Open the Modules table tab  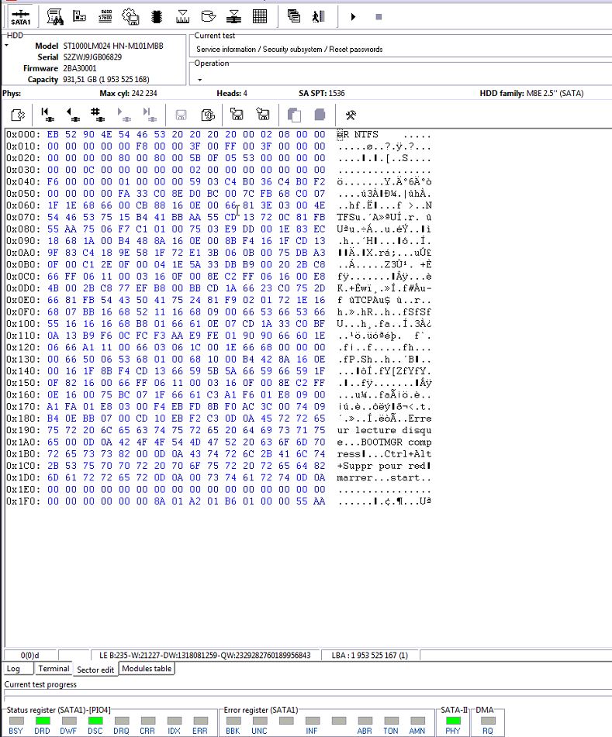tap(147, 668)
